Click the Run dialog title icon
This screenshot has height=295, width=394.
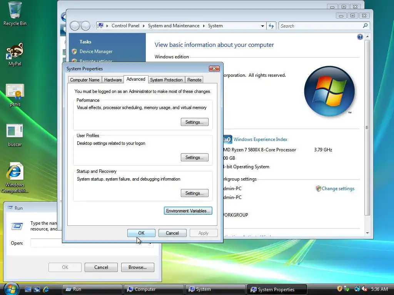[x=10, y=208]
